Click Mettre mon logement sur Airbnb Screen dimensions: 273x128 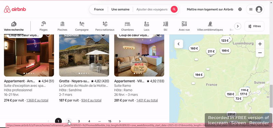[210, 10]
